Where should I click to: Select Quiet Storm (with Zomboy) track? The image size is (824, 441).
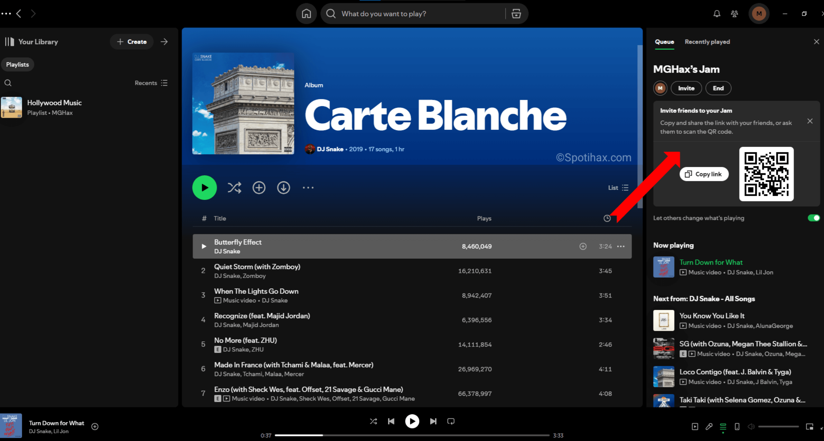[412, 271]
